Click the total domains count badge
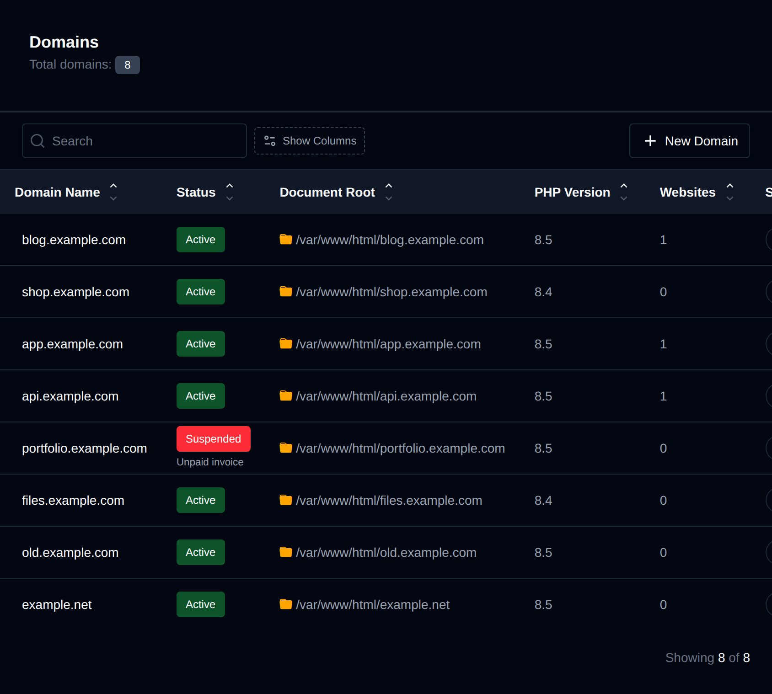Screen dimensions: 772x694 point(128,65)
